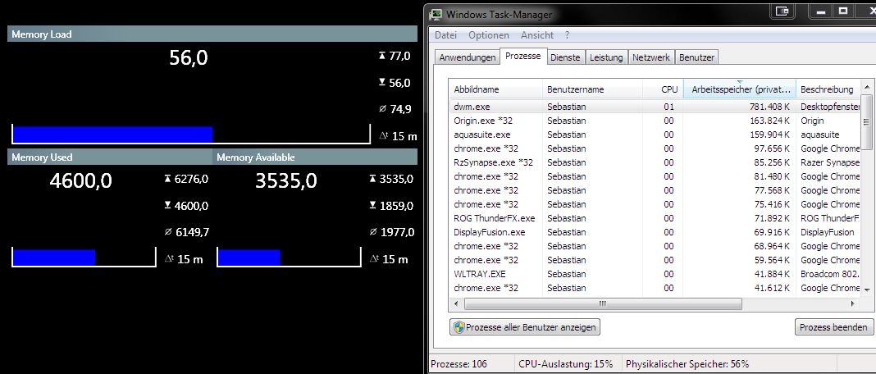Switch to the Netzwerk tab
The width and height of the screenshot is (876, 374).
tap(651, 57)
